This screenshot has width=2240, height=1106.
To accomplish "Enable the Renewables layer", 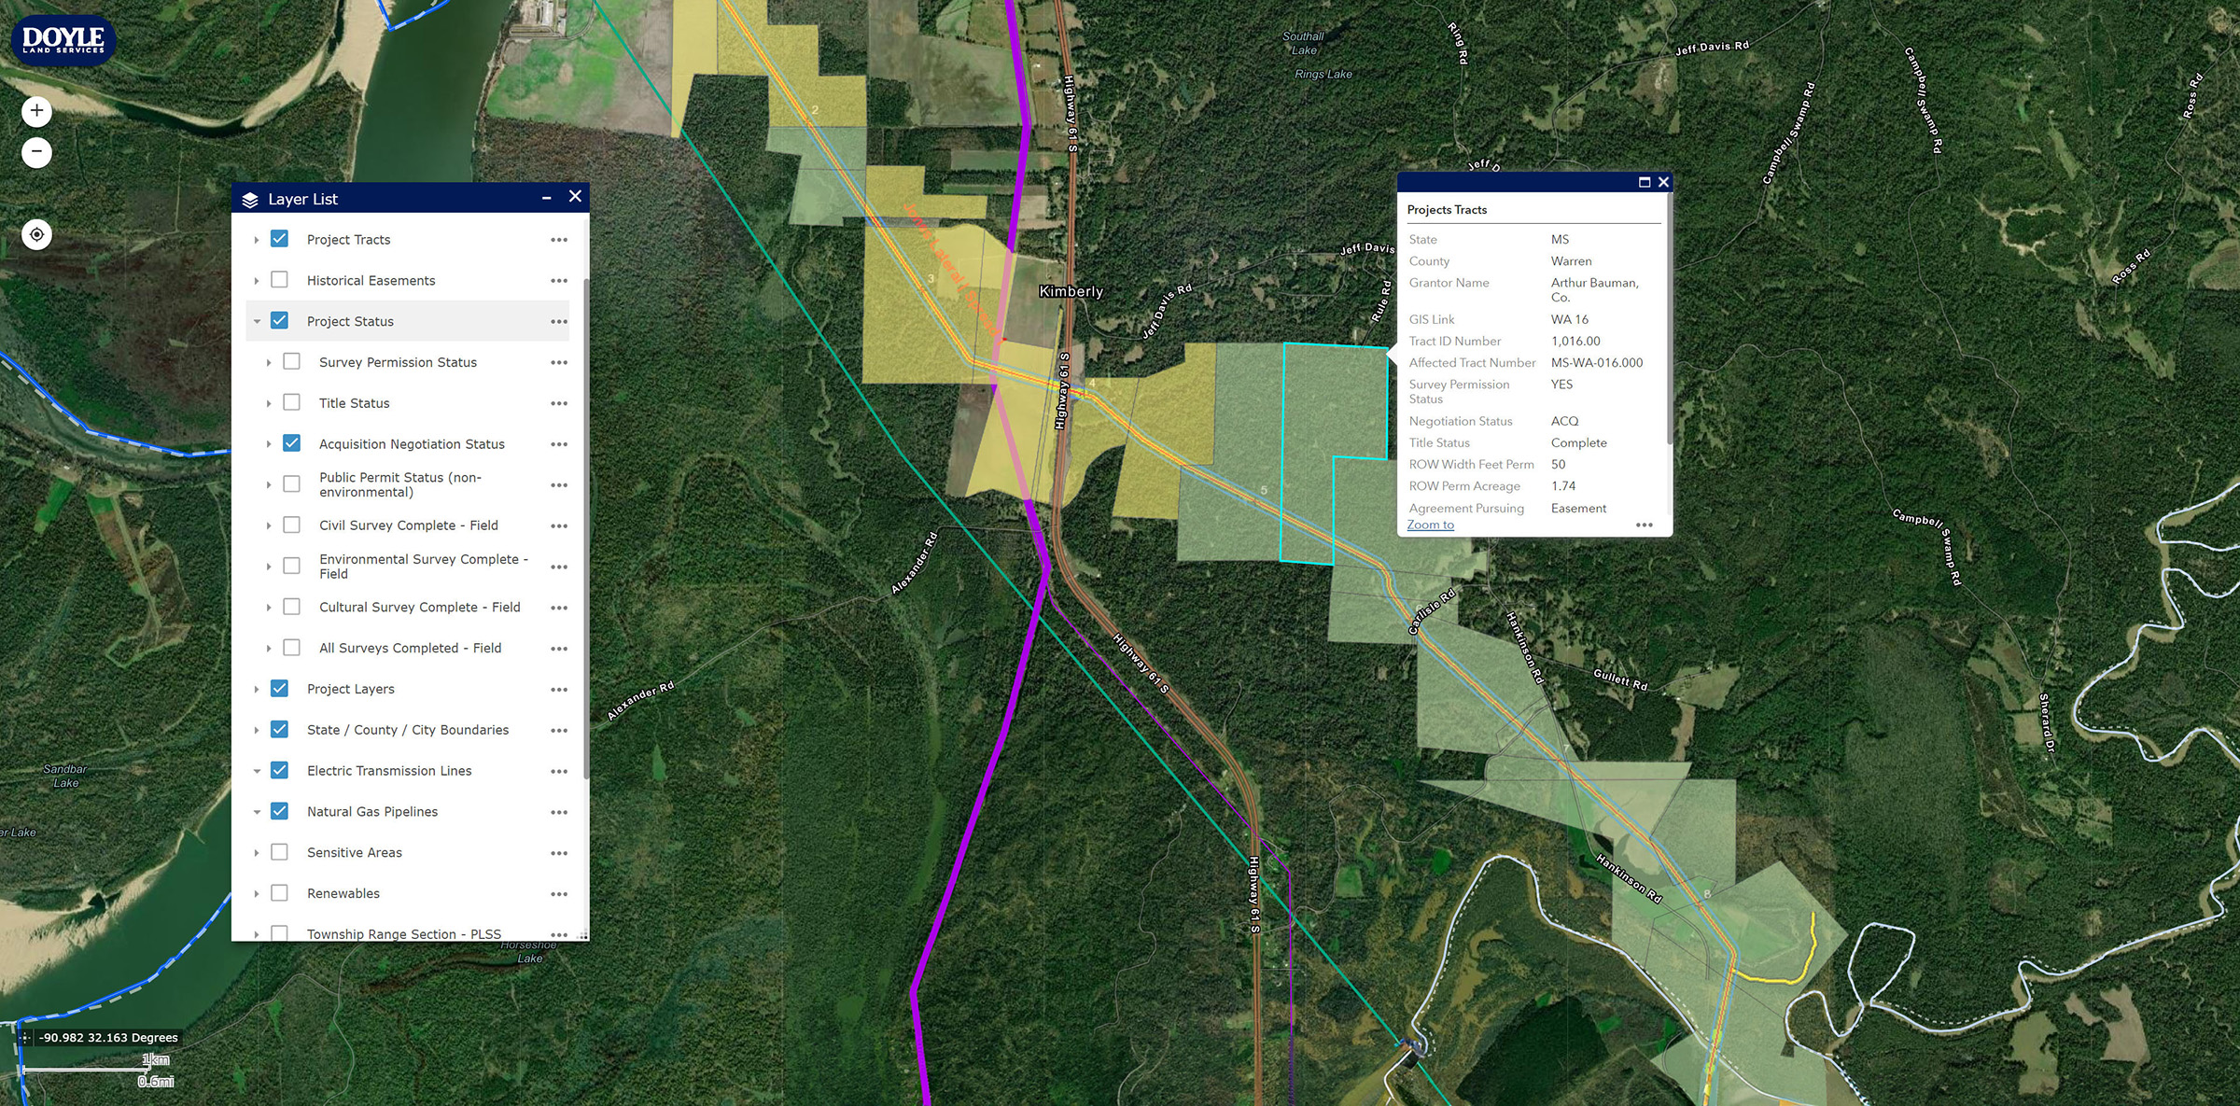I will pyautogui.click(x=279, y=892).
